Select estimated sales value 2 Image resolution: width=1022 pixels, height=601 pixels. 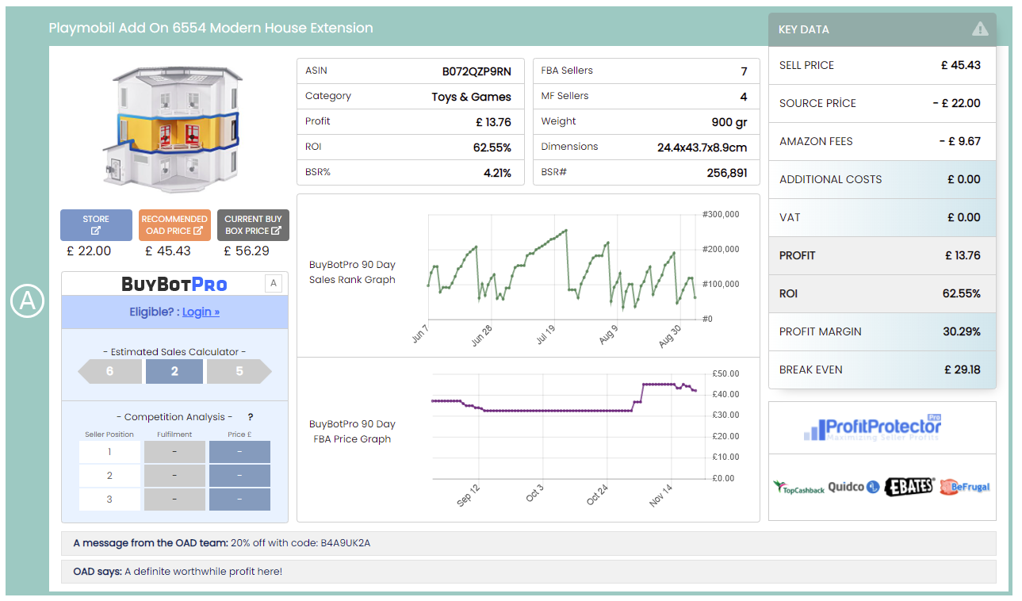(174, 371)
